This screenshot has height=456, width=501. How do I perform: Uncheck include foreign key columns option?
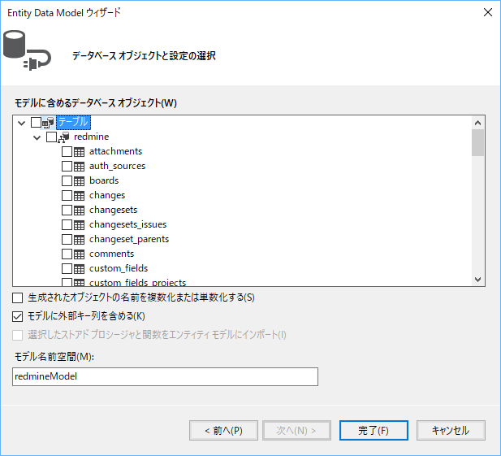click(18, 316)
